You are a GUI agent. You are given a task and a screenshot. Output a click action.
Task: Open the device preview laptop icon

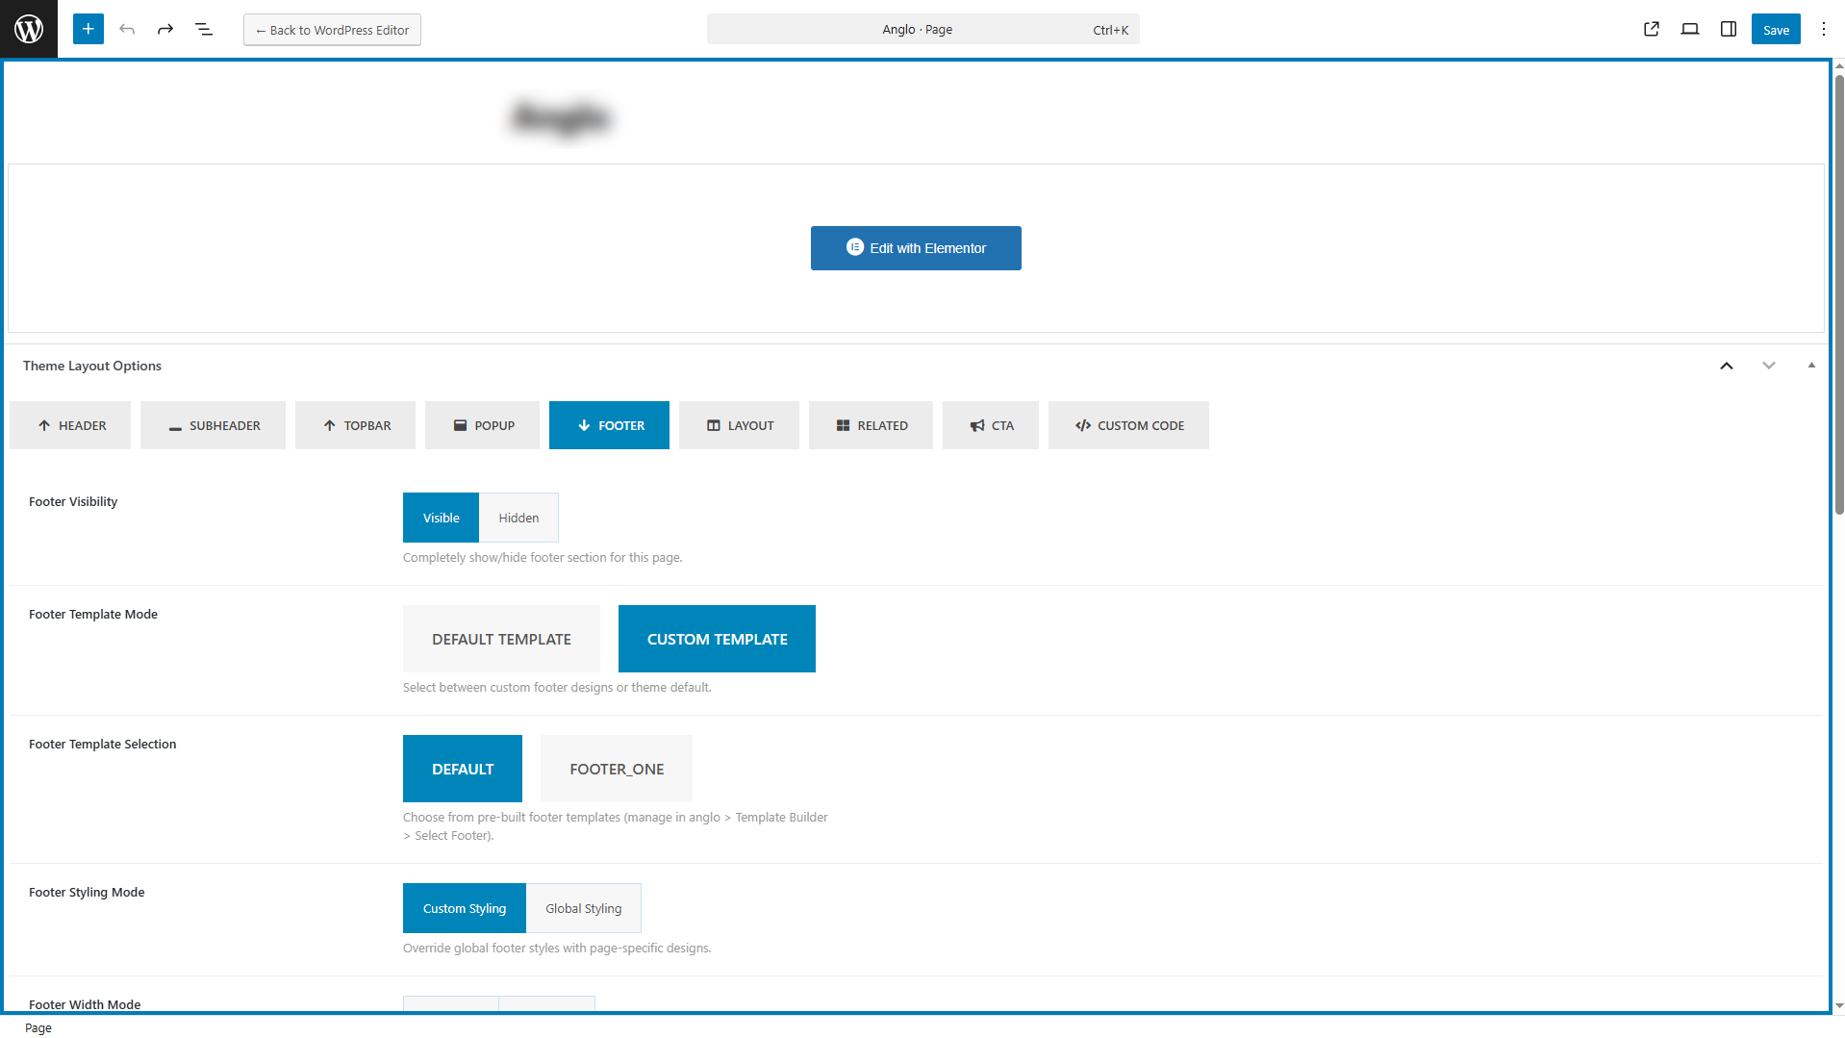tap(1690, 29)
